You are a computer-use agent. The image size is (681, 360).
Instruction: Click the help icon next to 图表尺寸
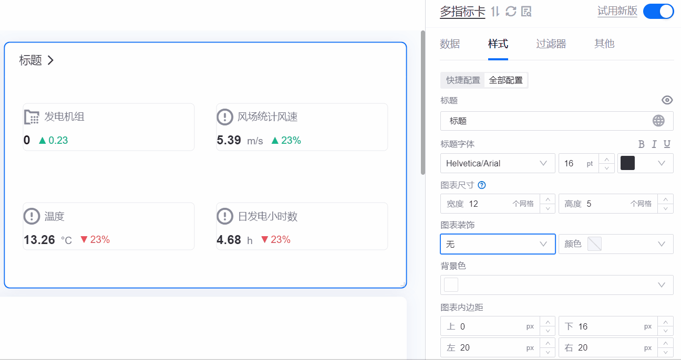[x=482, y=185]
